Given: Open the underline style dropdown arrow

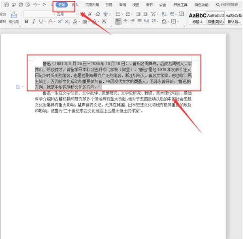Looking at the screenshot, I should [x=45, y=21].
